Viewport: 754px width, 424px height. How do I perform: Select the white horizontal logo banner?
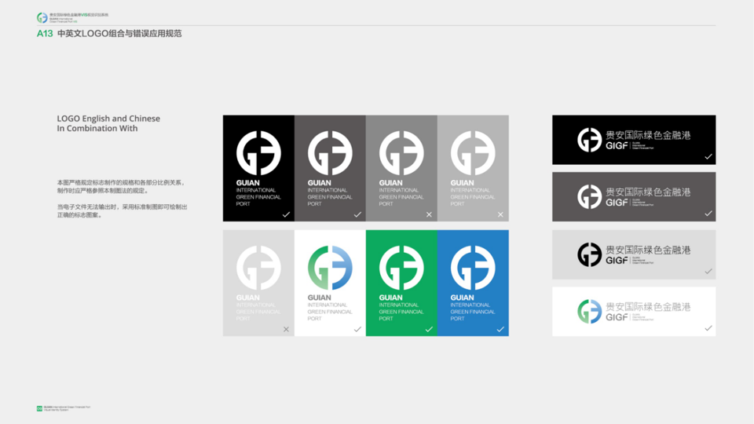click(634, 312)
